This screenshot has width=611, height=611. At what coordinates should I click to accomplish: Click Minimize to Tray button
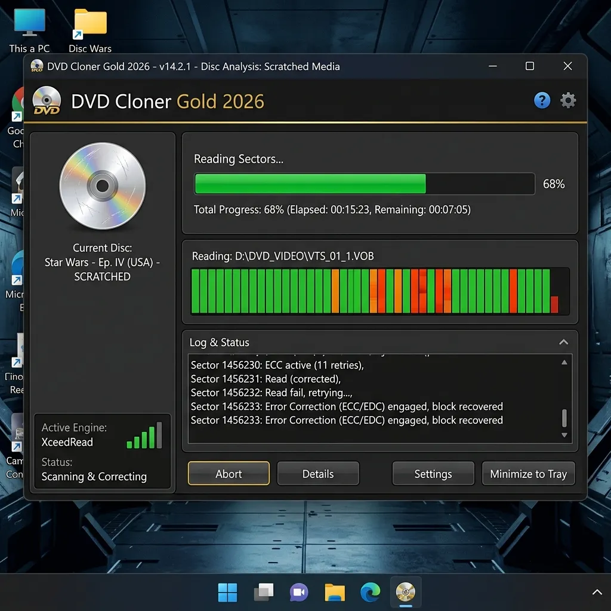(x=529, y=473)
